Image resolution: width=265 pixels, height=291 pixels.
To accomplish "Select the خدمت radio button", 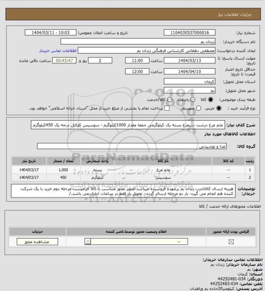I will (x=193, y=100).
